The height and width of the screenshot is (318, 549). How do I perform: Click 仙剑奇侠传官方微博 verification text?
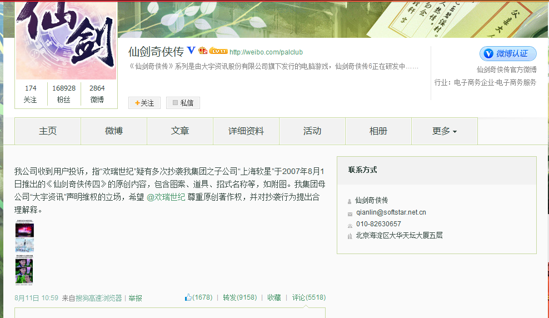pyautogui.click(x=506, y=69)
